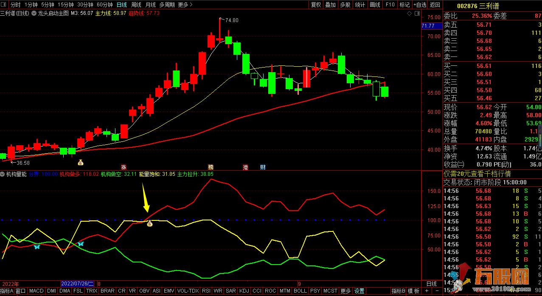Click the blue 财 event marker
The image size is (542, 296).
(x=263, y=167)
